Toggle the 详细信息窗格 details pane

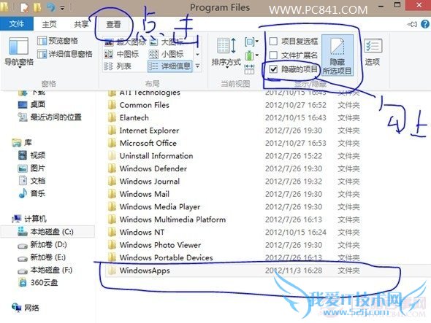tap(65, 54)
